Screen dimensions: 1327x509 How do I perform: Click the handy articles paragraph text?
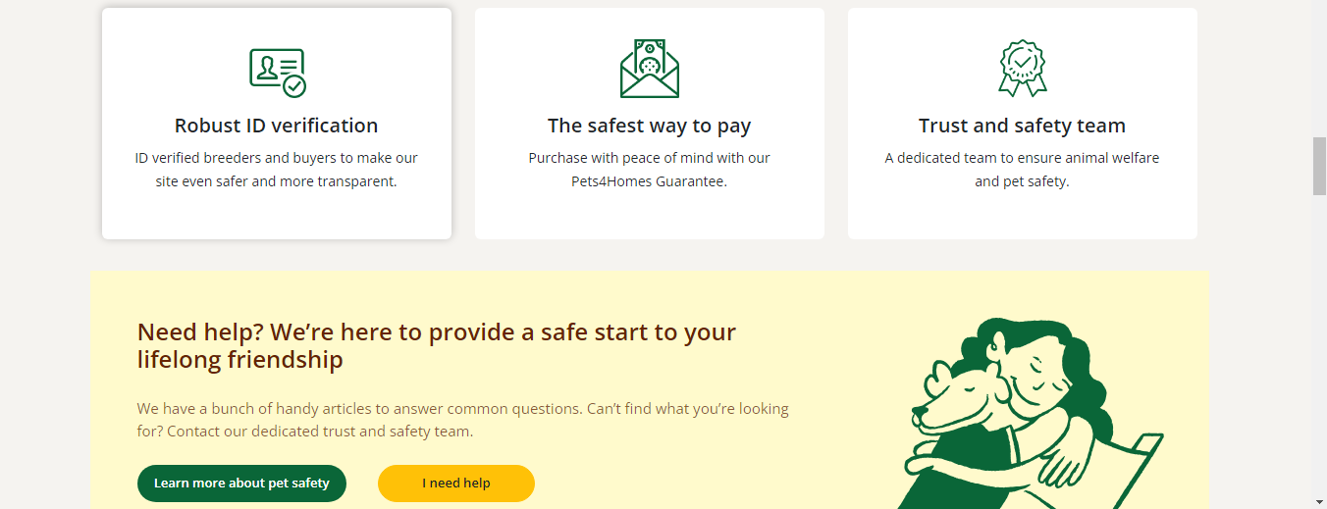click(x=463, y=420)
